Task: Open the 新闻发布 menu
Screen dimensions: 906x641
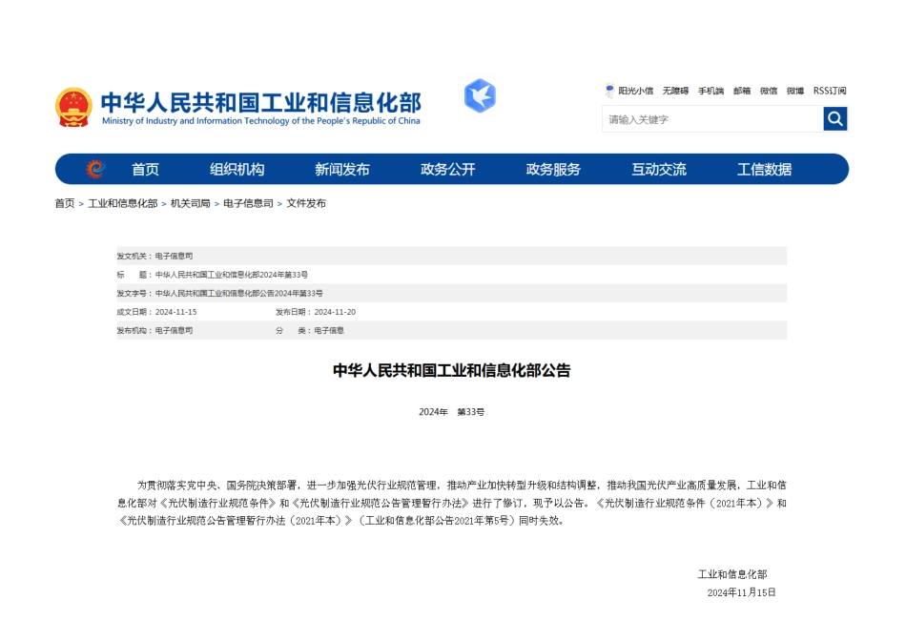Action: pyautogui.click(x=343, y=169)
